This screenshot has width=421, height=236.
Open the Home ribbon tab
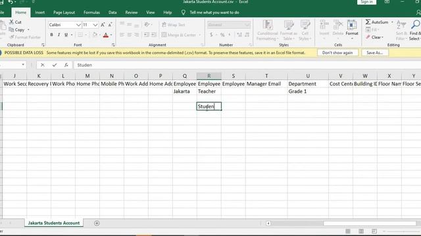click(20, 12)
